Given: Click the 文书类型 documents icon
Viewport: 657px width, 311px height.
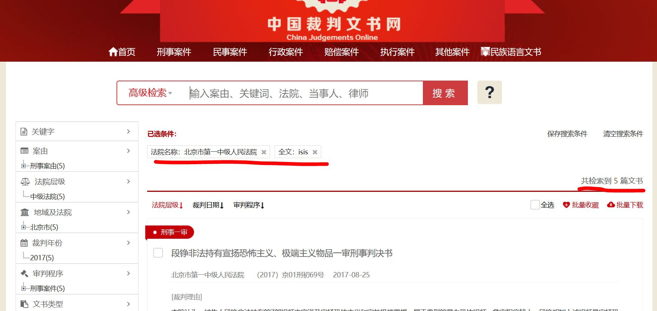Looking at the screenshot, I should pyautogui.click(x=25, y=304).
